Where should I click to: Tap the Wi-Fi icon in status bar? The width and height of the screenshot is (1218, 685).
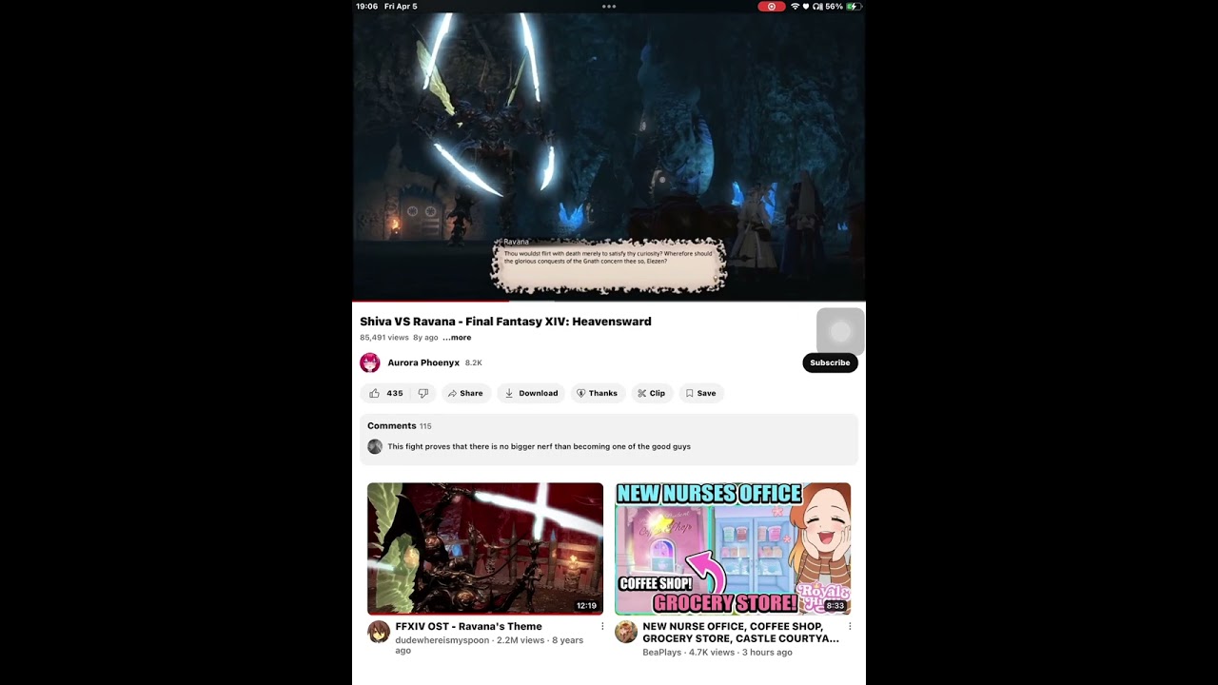pyautogui.click(x=795, y=7)
